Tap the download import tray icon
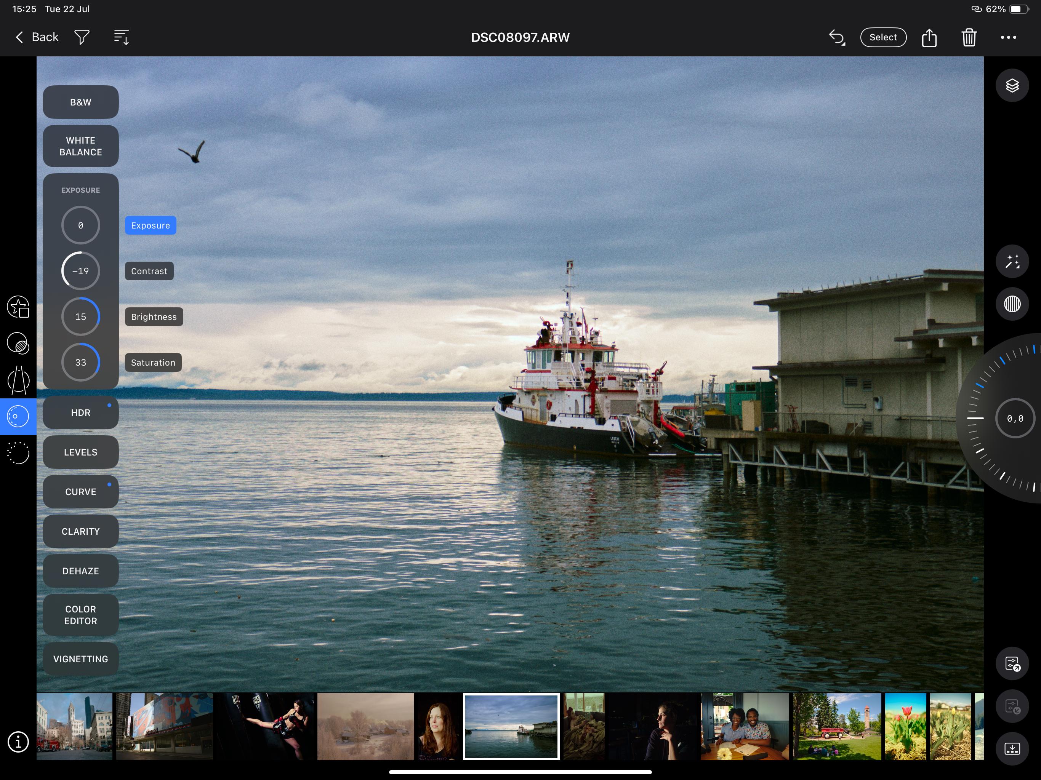The width and height of the screenshot is (1041, 780). [x=1012, y=748]
